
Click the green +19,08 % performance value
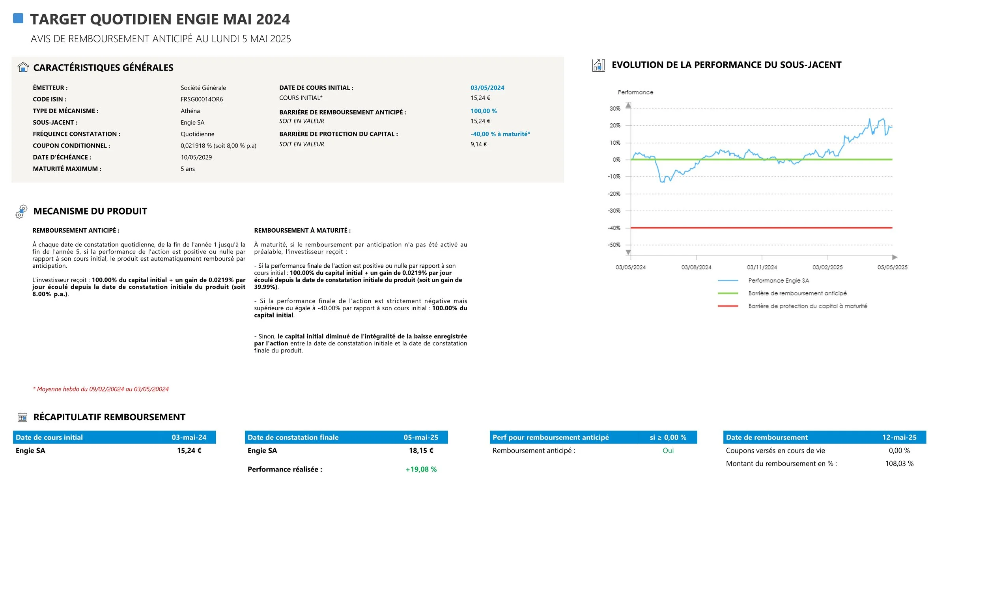[x=421, y=469]
